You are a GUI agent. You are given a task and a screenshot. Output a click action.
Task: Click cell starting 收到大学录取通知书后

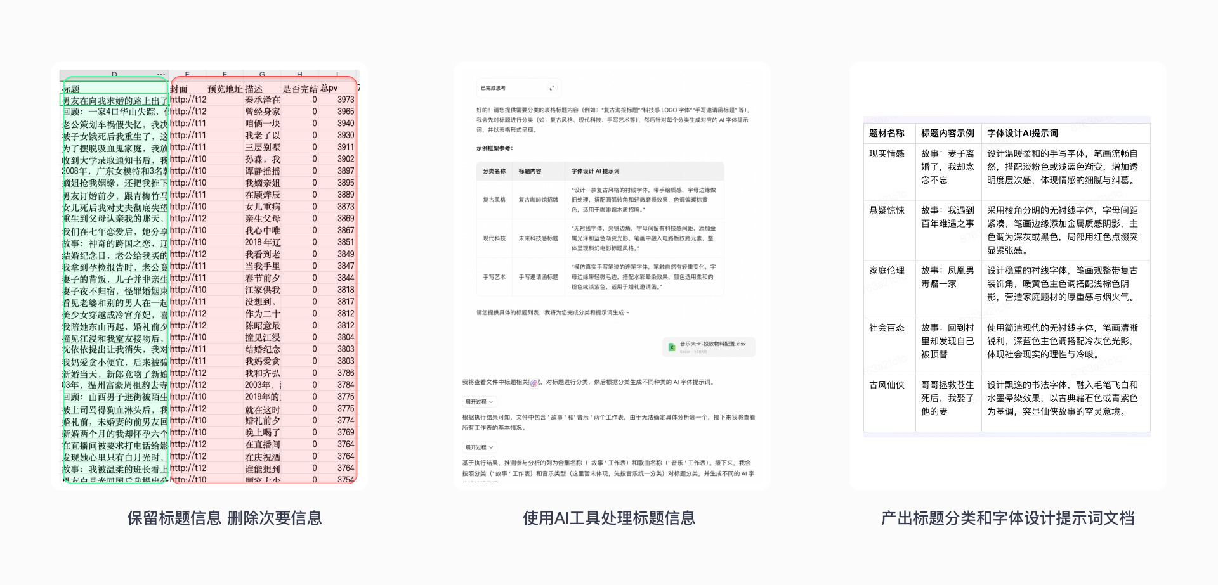(114, 160)
